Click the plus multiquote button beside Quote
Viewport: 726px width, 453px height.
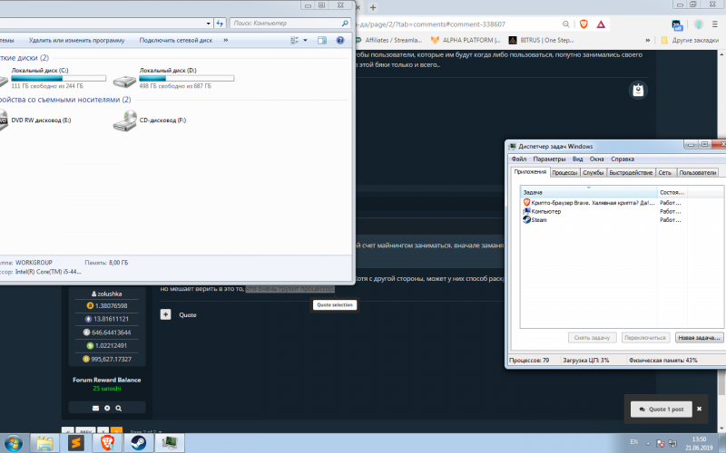[x=165, y=314]
